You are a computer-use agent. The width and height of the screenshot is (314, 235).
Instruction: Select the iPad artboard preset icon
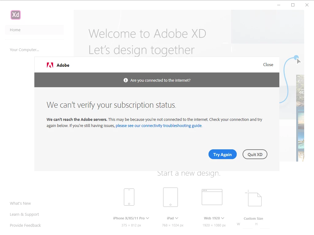[170, 197]
